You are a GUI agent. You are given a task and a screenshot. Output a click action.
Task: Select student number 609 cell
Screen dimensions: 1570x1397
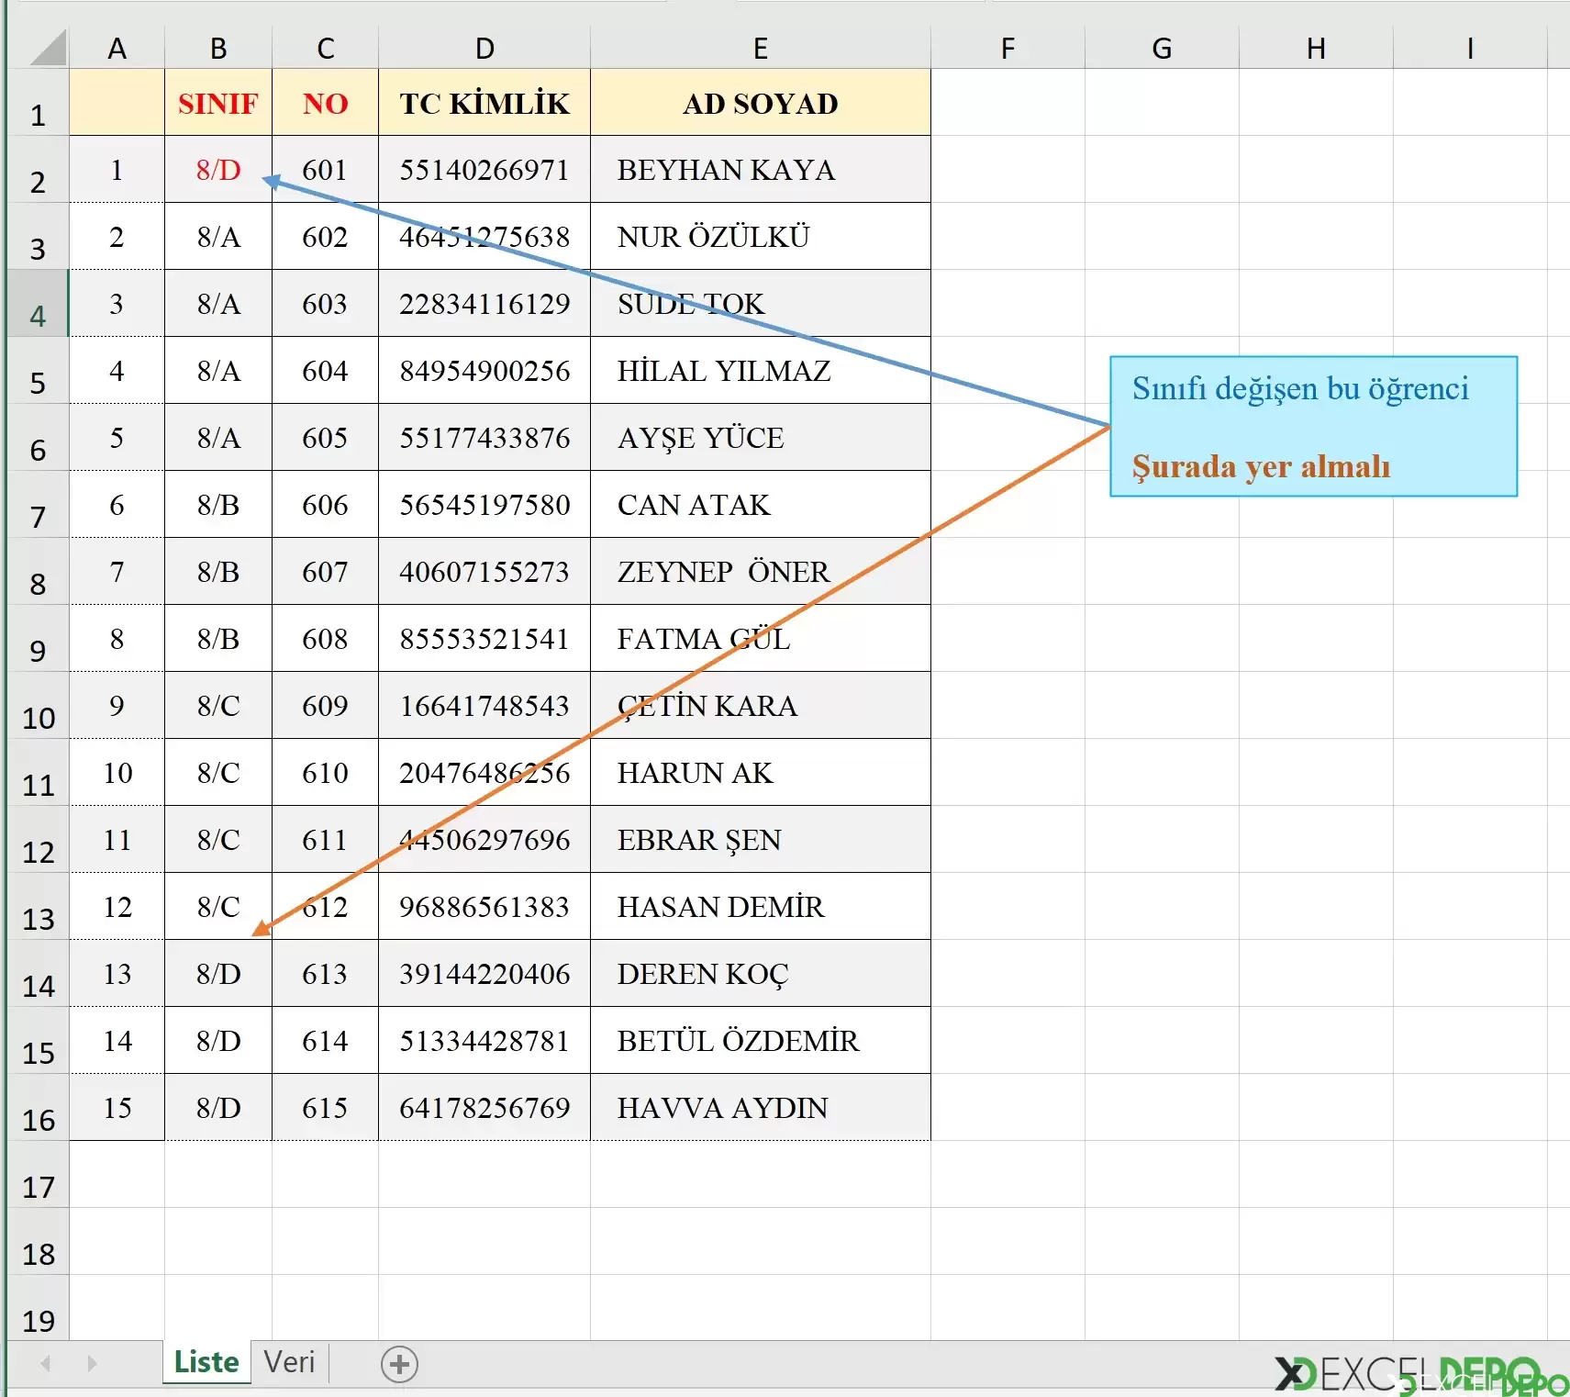pos(325,706)
